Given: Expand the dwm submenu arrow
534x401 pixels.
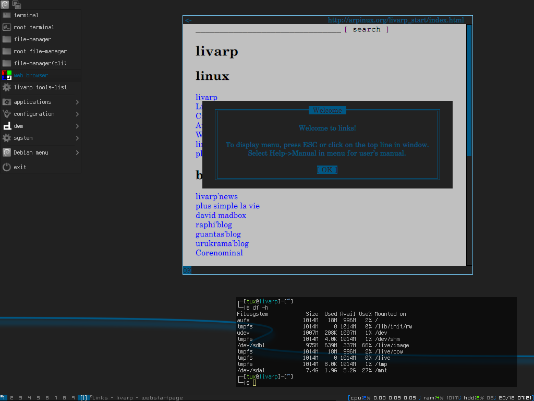Looking at the screenshot, I should (77, 126).
